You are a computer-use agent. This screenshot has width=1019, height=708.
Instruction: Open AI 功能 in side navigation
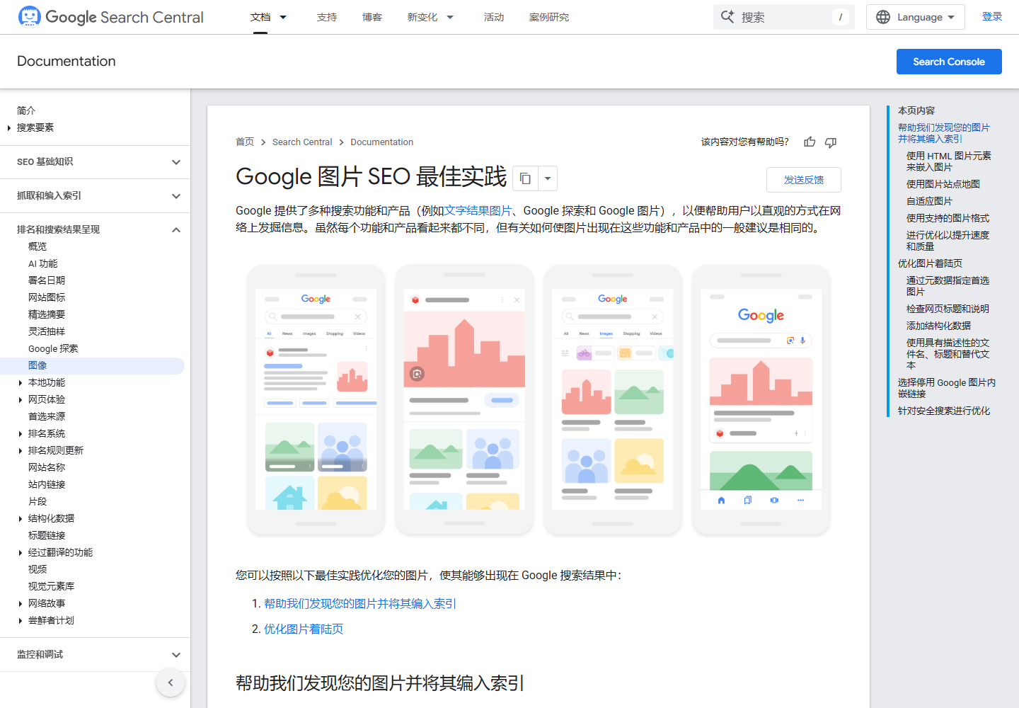(43, 264)
